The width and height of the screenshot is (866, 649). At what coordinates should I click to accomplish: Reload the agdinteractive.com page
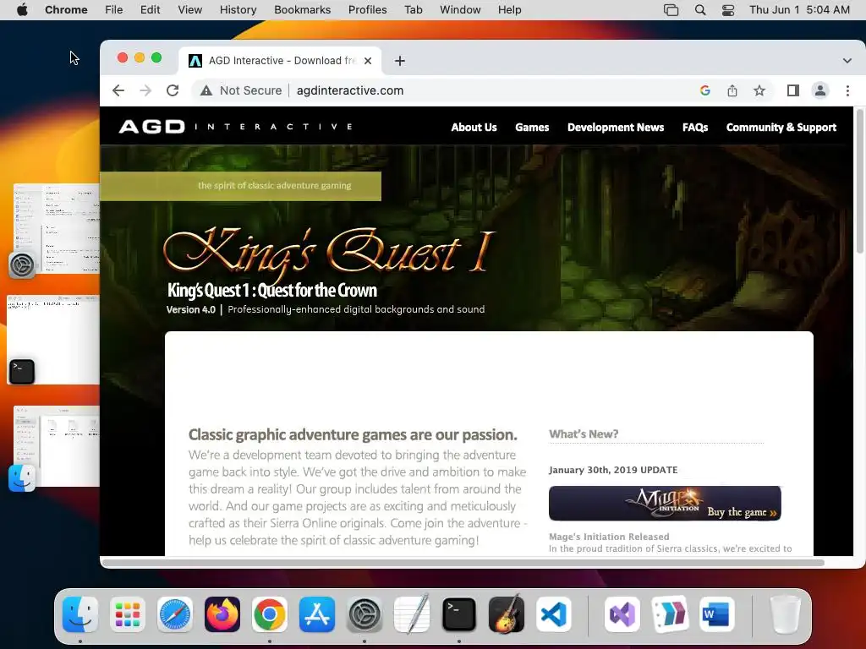click(173, 90)
